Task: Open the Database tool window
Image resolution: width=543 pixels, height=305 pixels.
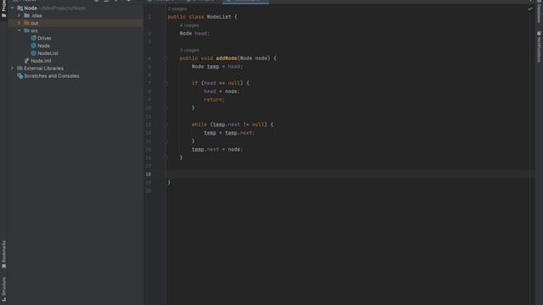Action: pyautogui.click(x=539, y=12)
